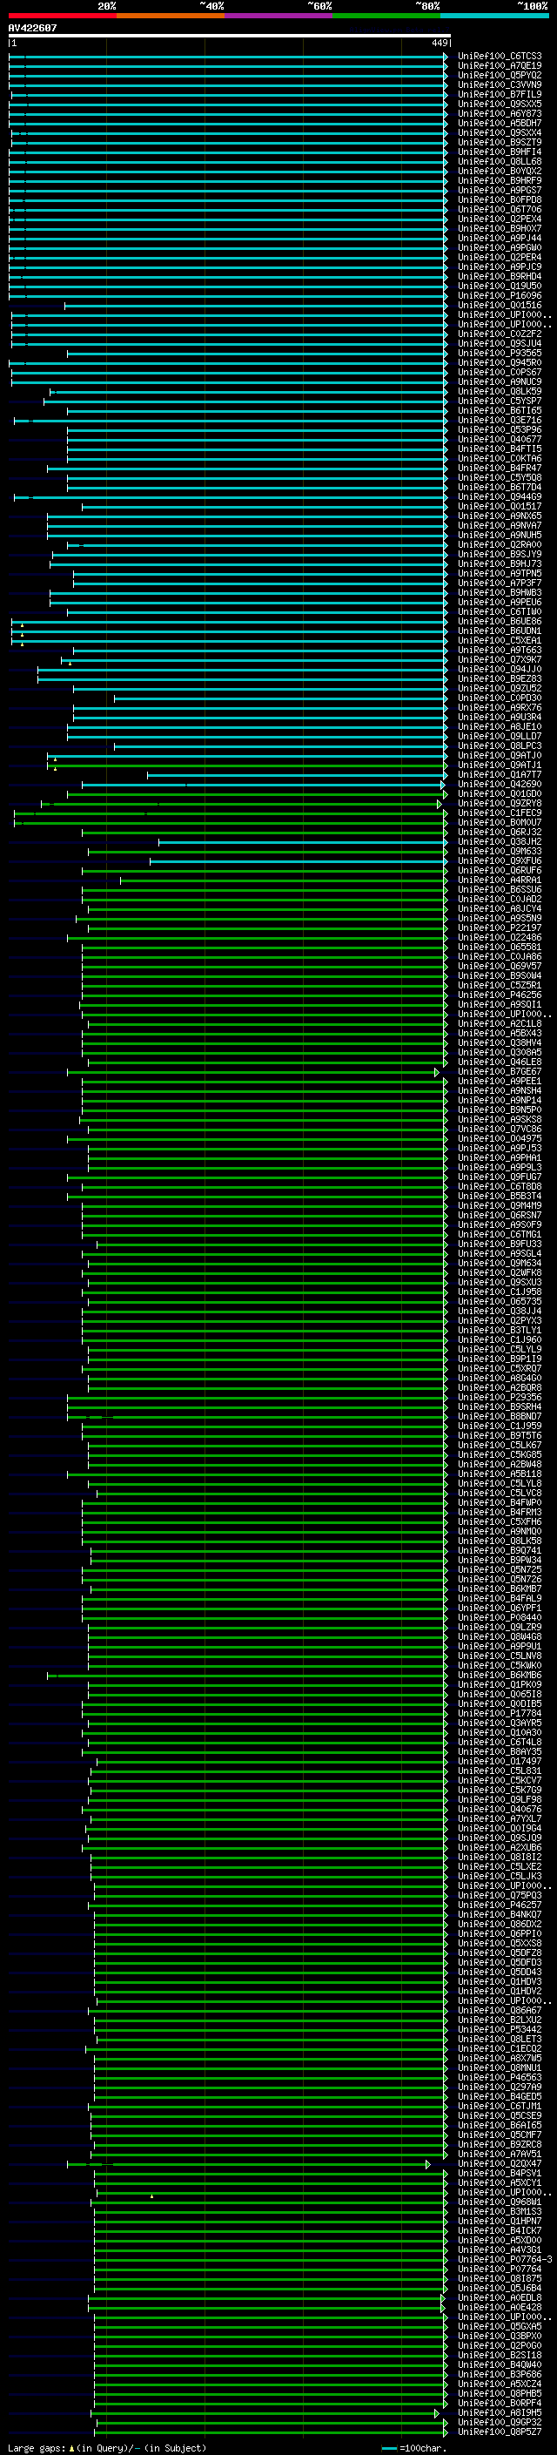Screen dimensions: 557x2455
Task: Select the UniRef100_P46256 hit
Action: click(x=499, y=995)
